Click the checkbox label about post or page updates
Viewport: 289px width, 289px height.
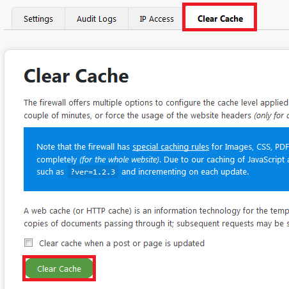point(121,243)
